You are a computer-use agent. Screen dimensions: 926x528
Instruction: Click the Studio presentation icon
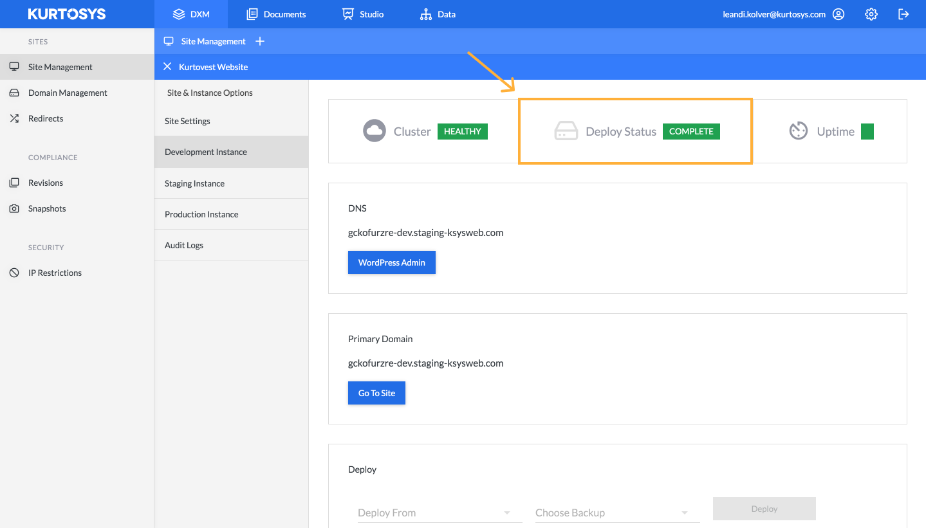[x=348, y=14]
